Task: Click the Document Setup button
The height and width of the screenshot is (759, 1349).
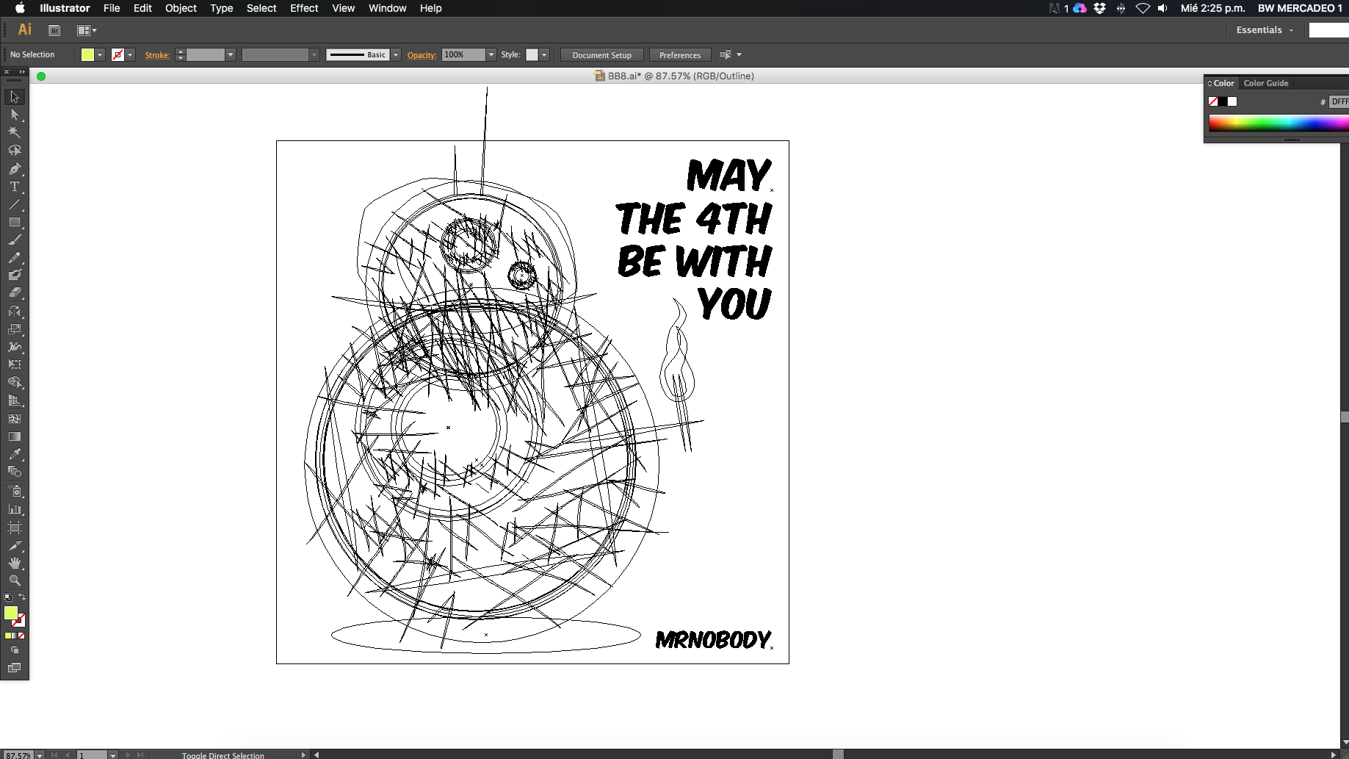Action: [x=601, y=55]
